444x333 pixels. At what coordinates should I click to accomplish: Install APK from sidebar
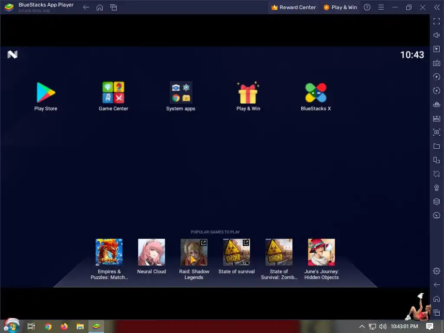[437, 118]
